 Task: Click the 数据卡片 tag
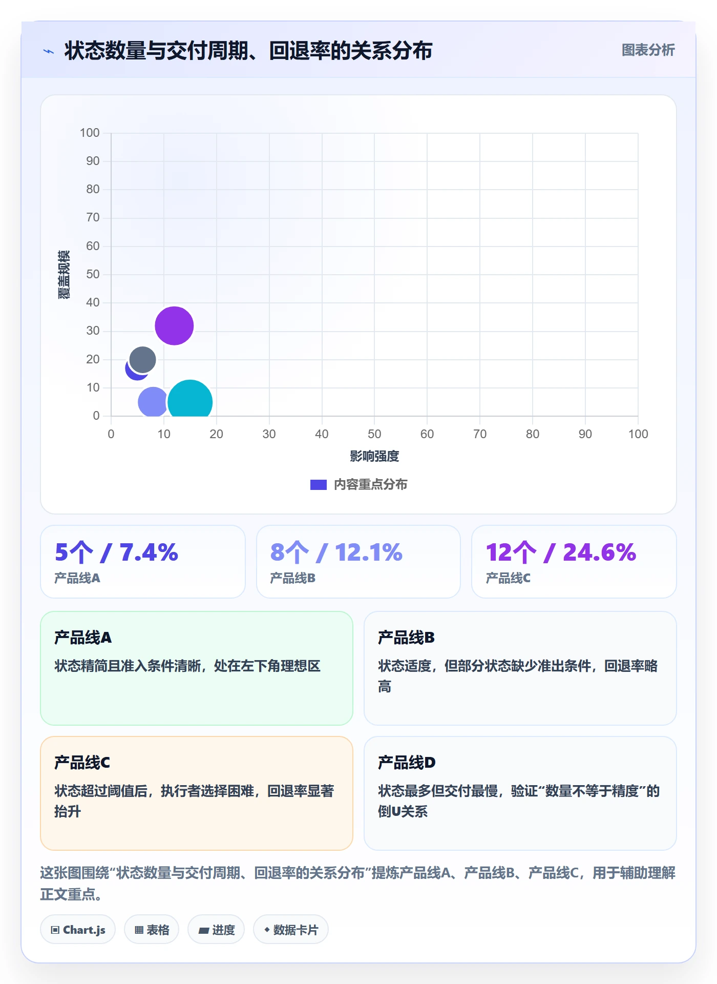291,930
